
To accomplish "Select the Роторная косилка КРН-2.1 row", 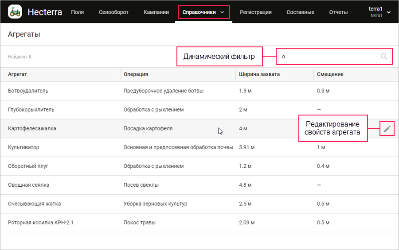I will click(41, 223).
